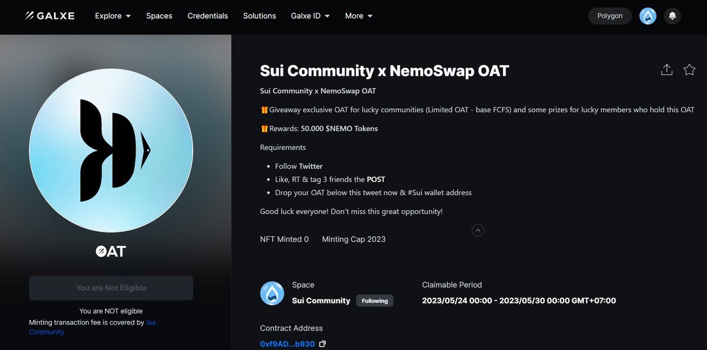Open contract address 0xf9AD...b930
Screen dimensions: 707x350
[287, 344]
